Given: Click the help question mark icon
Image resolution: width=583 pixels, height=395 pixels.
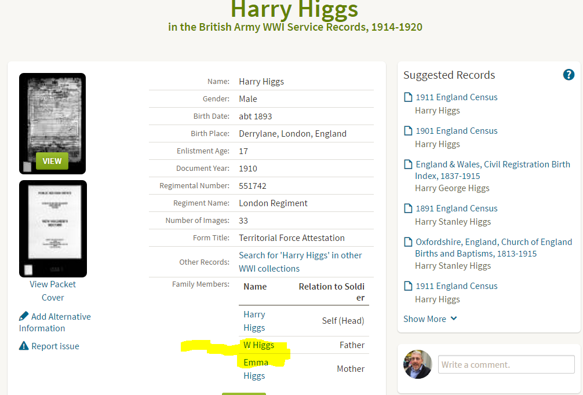Looking at the screenshot, I should click(x=569, y=75).
